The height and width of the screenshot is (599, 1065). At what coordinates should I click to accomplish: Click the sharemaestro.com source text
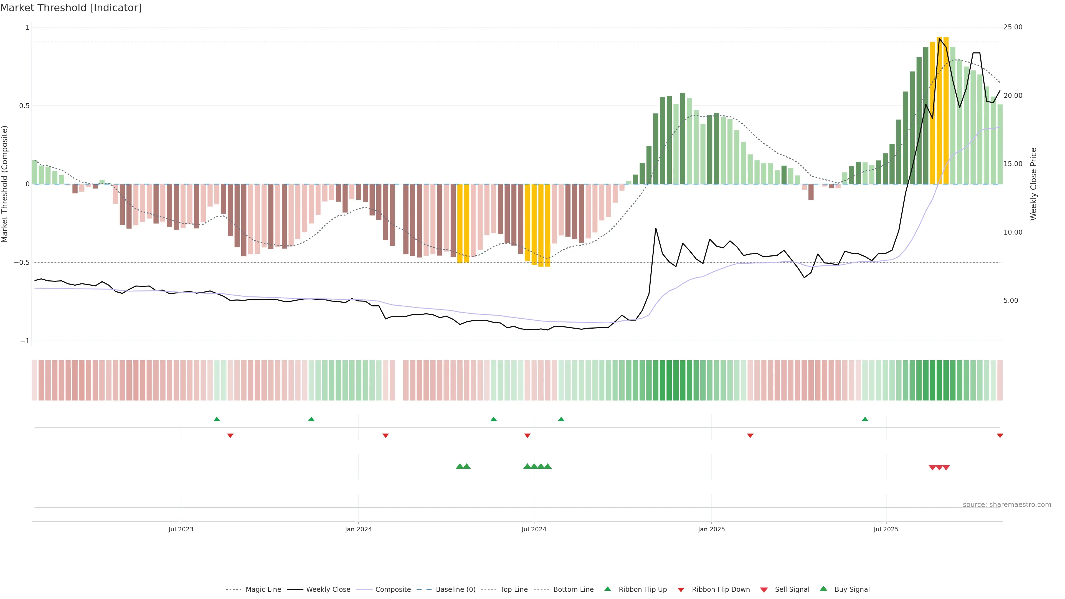(x=1007, y=505)
